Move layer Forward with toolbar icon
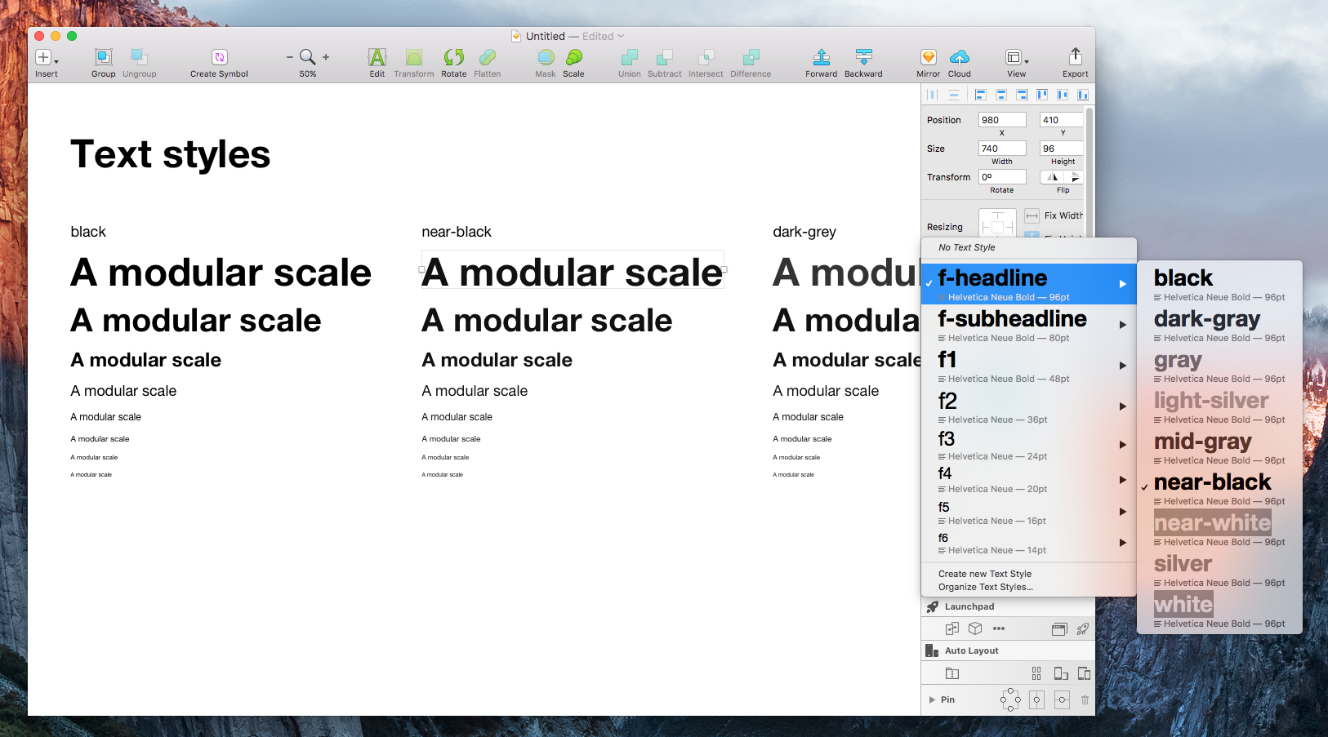Image resolution: width=1328 pixels, height=737 pixels. tap(821, 57)
